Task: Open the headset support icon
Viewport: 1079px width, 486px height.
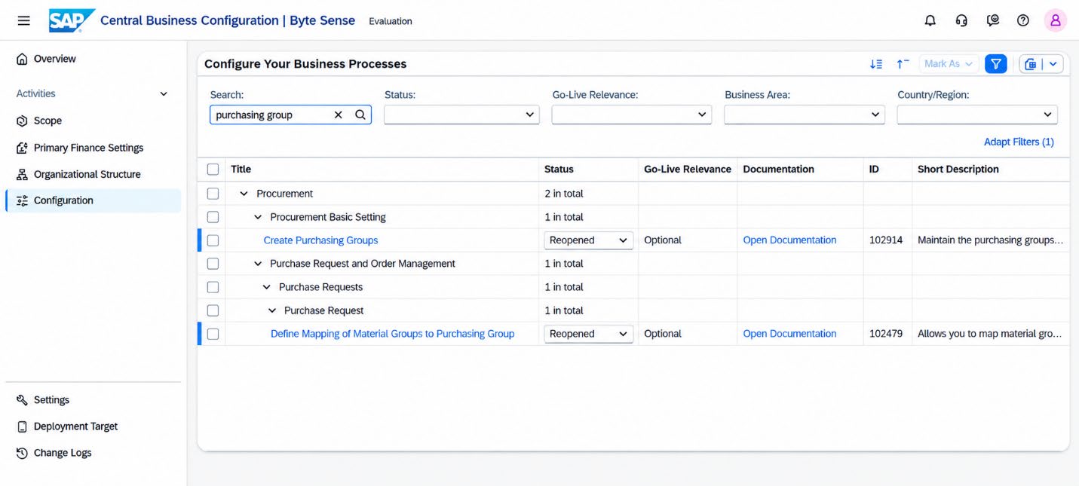Action: tap(961, 20)
